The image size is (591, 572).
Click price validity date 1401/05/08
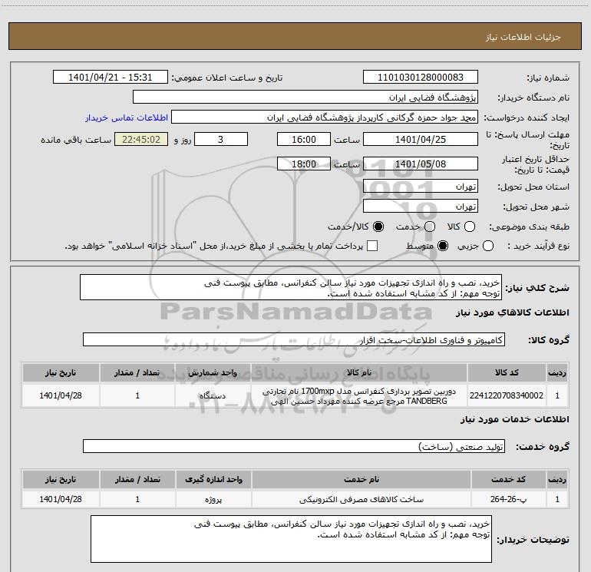421,164
